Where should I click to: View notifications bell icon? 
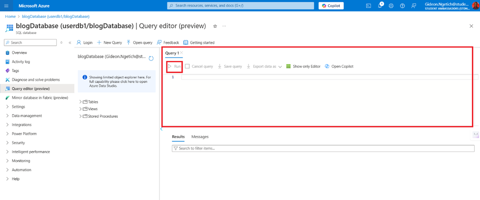click(380, 5)
